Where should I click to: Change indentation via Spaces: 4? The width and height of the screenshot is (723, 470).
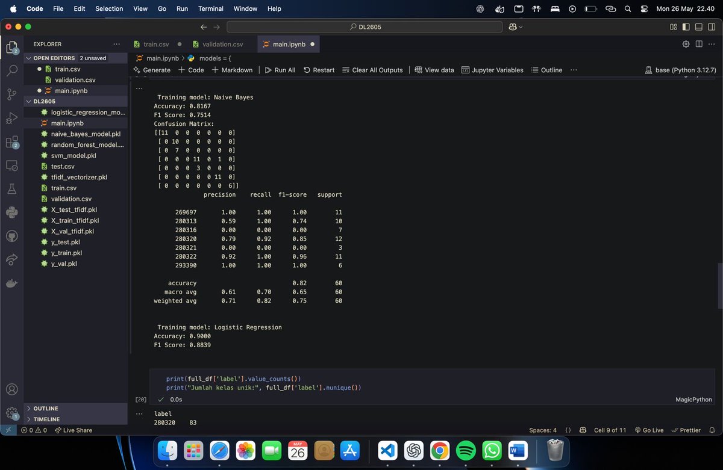[543, 430]
